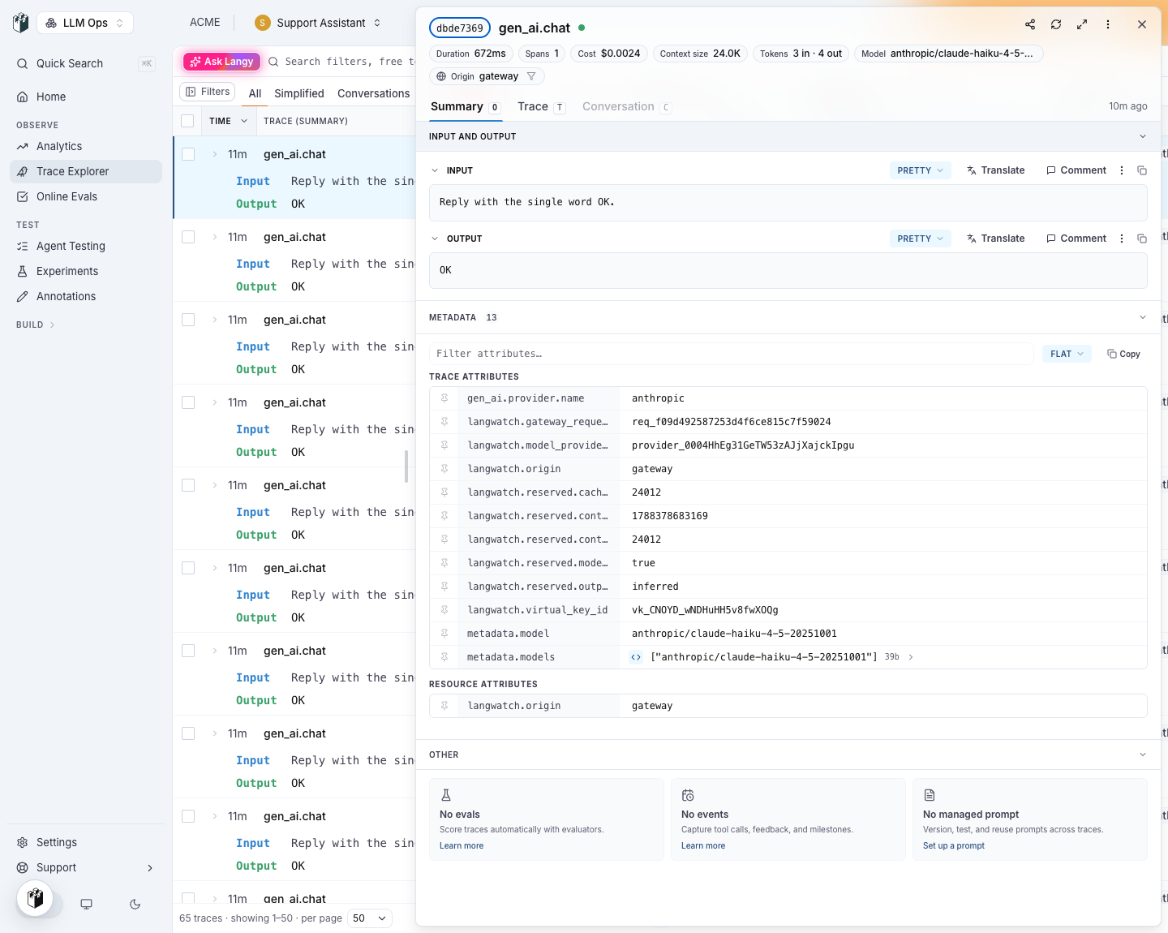Pin the langwatch.virtual_key_id attribute
1168x933 pixels.
click(x=444, y=610)
